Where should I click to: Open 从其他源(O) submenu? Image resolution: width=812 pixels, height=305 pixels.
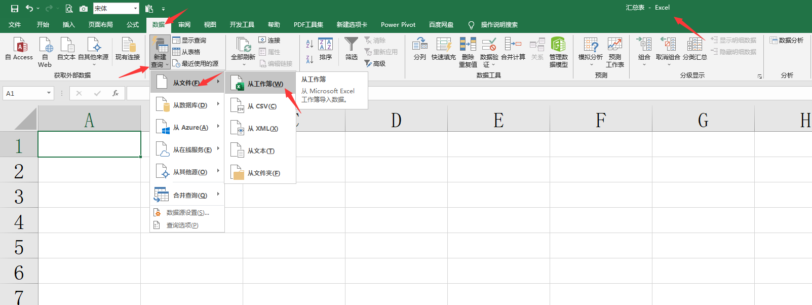pyautogui.click(x=187, y=172)
